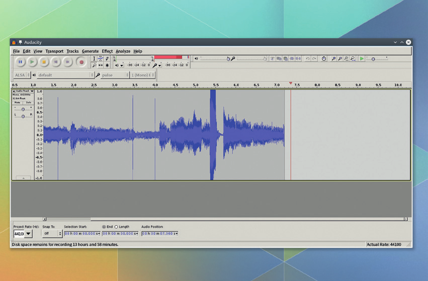Click the Pause transport button

(20, 62)
